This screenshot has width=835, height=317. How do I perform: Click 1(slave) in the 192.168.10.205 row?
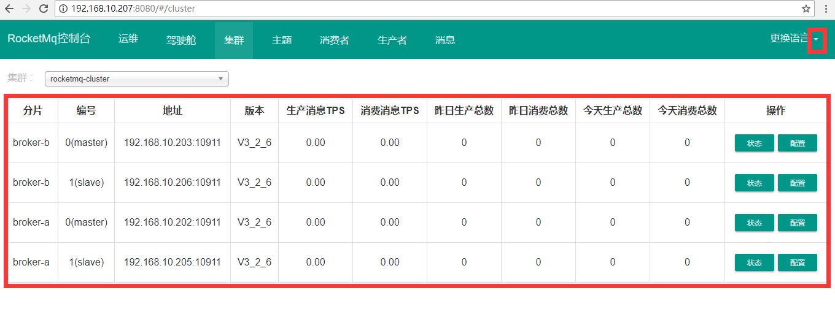click(x=87, y=262)
